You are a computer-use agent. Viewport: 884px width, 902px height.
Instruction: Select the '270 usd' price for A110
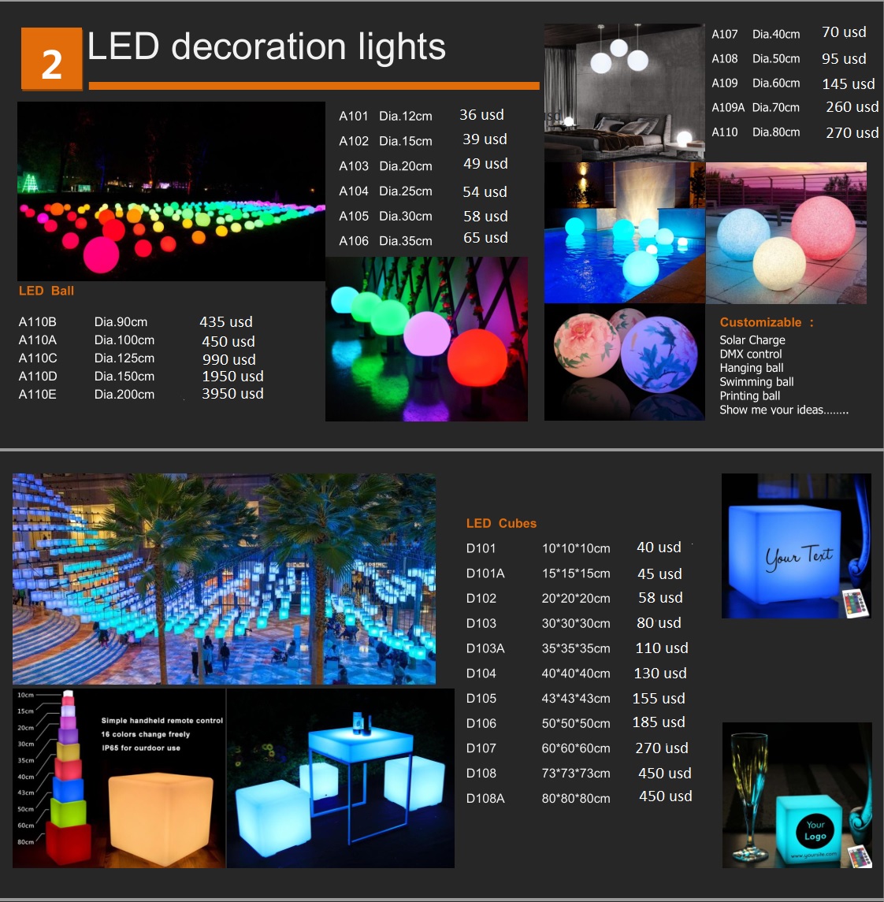[852, 133]
